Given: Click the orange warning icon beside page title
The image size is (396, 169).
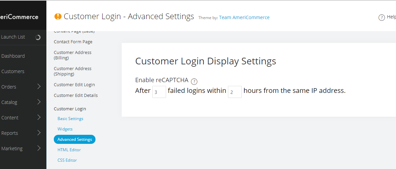Looking at the screenshot, I should tap(58, 17).
